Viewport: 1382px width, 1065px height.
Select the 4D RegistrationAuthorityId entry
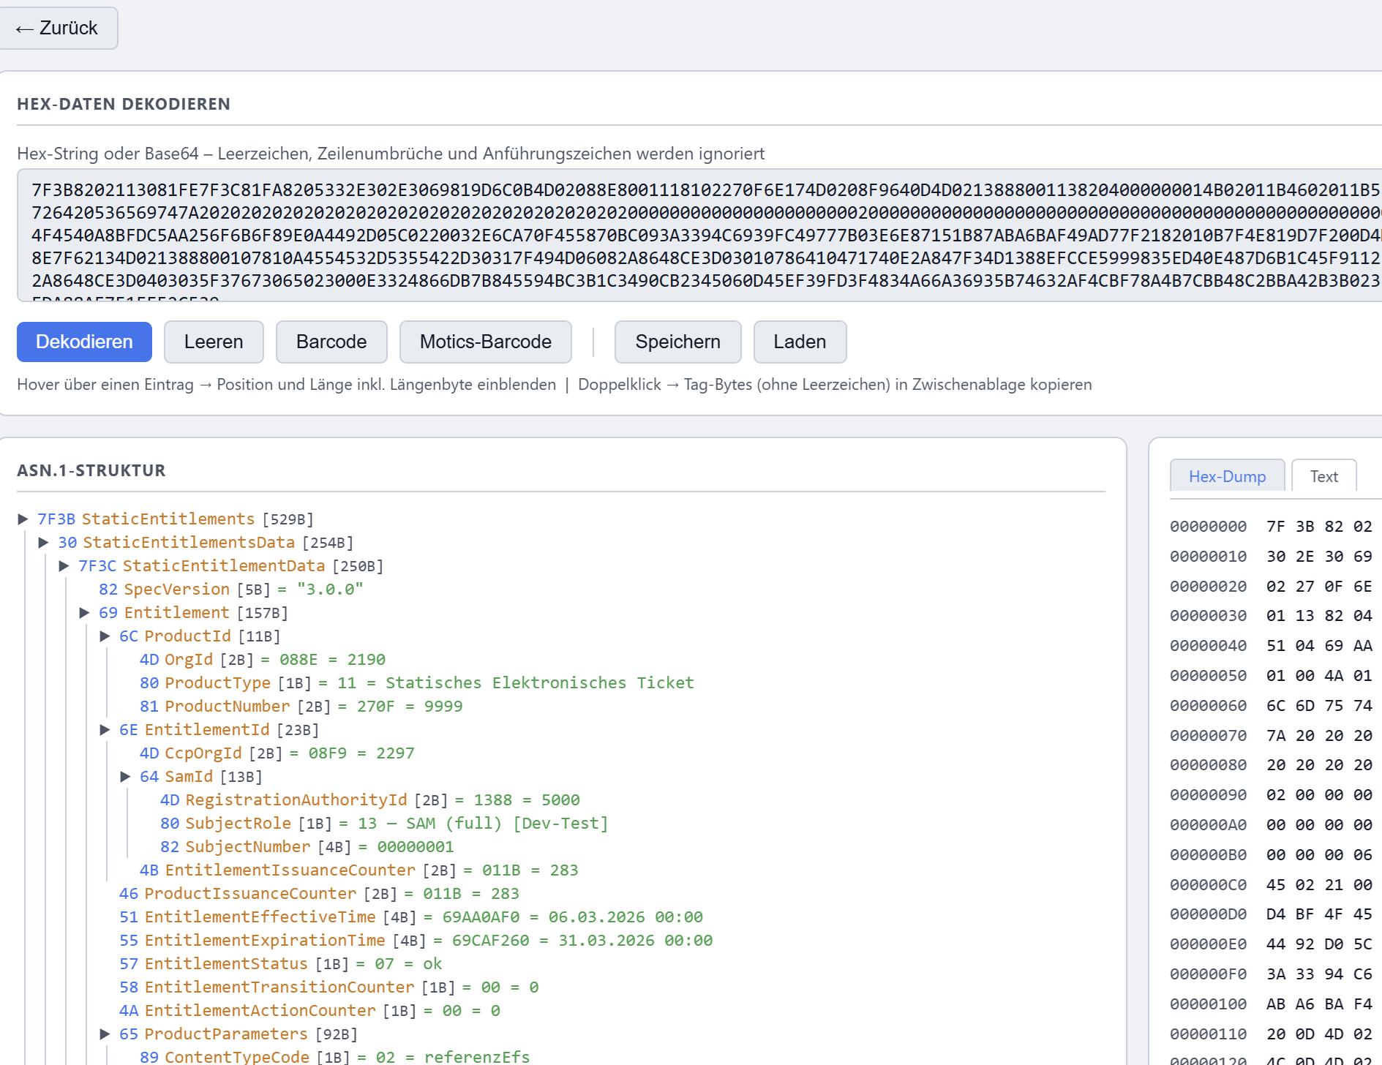[370, 799]
